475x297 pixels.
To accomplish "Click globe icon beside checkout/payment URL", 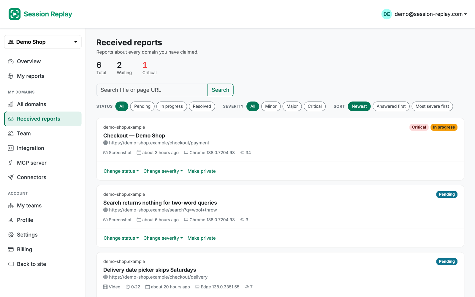I will tap(105, 143).
